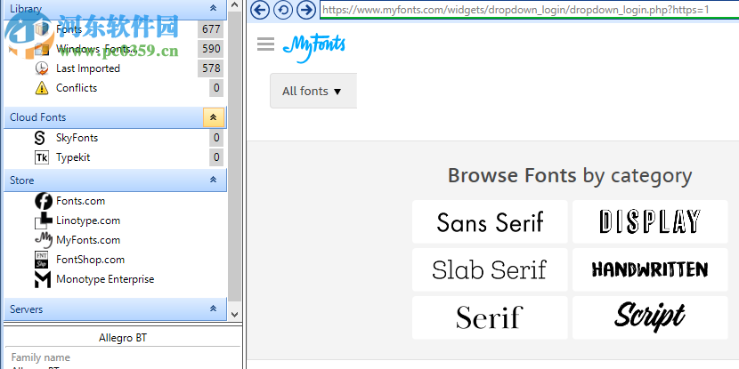The image size is (739, 369).
Task: Click the SkyFonts count 0
Action: (x=216, y=138)
